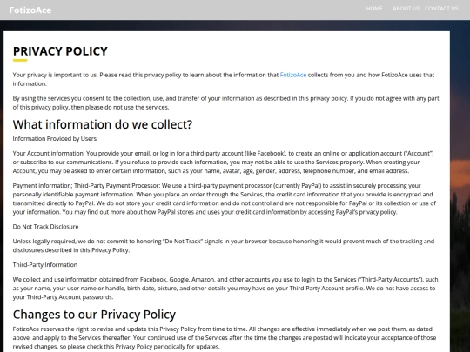Click the PRIVACY POLICY main heading
Image resolution: width=470 pixels, height=352 pixels.
(60, 51)
